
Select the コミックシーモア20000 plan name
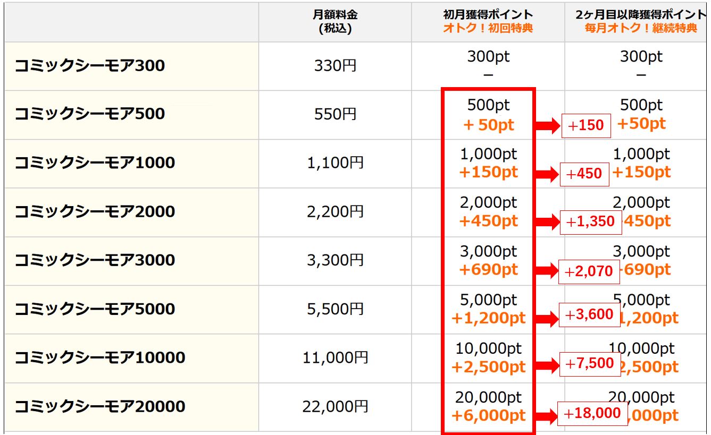coord(99,407)
